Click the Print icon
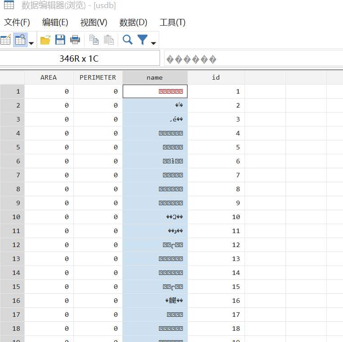 point(75,40)
